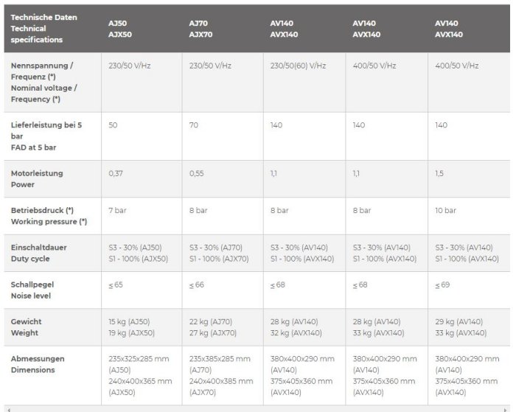516x412 pixels.
Task: Click the Schallpegel Noise level label
Action: (x=33, y=290)
